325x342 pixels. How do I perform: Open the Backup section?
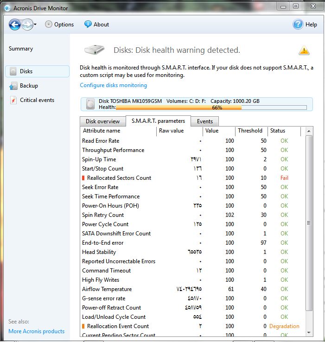pos(29,86)
